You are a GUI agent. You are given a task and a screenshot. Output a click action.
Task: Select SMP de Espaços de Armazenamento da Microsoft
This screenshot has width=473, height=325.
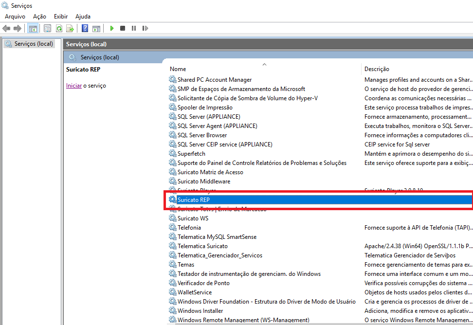241,89
